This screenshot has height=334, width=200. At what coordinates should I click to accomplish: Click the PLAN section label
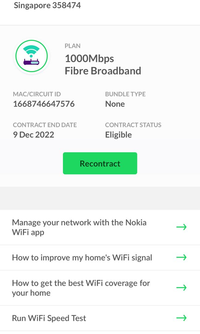(x=73, y=46)
